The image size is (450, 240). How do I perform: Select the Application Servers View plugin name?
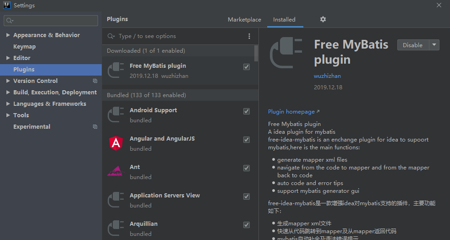tap(165, 195)
